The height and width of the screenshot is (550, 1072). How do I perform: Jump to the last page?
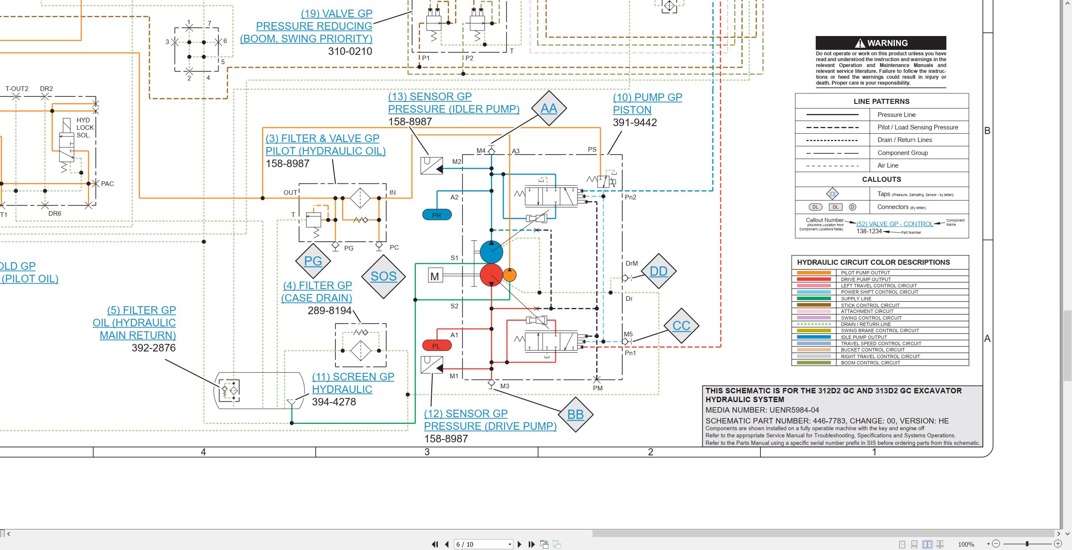point(531,544)
